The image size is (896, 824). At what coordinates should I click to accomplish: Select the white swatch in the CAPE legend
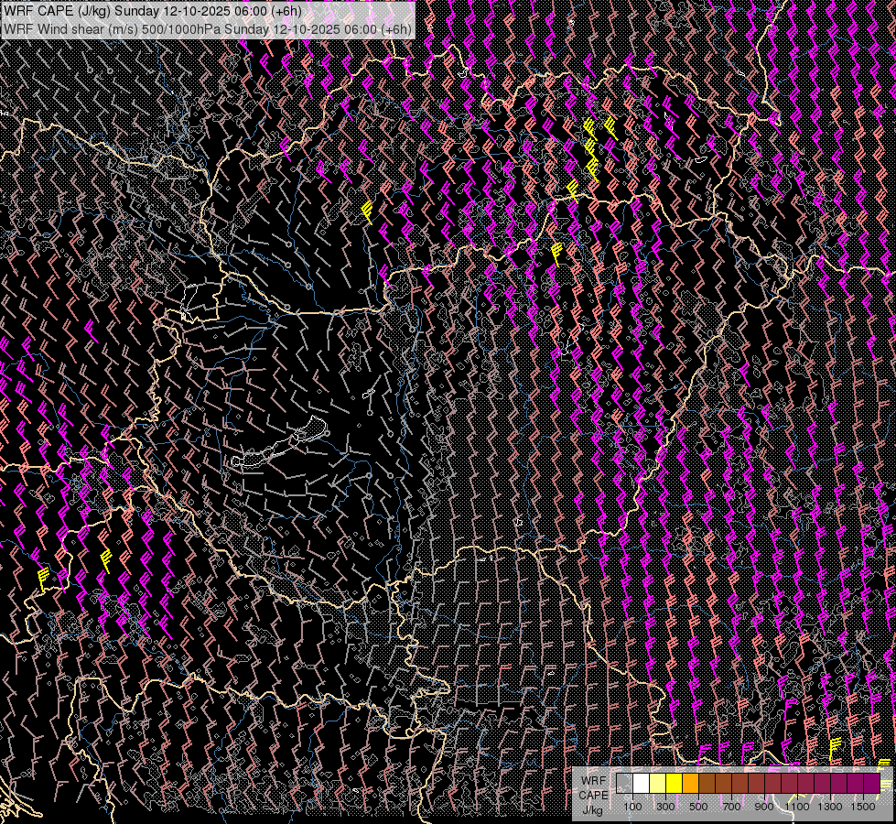tap(641, 784)
